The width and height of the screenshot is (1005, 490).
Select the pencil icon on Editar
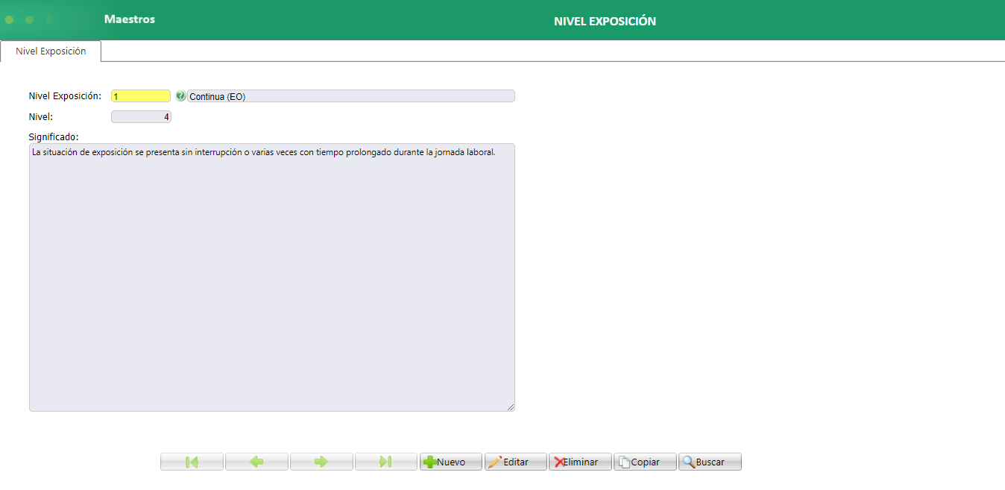pyautogui.click(x=497, y=461)
